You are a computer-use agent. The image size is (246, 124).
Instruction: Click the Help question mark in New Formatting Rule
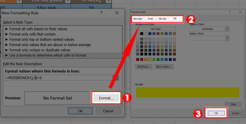point(101,13)
